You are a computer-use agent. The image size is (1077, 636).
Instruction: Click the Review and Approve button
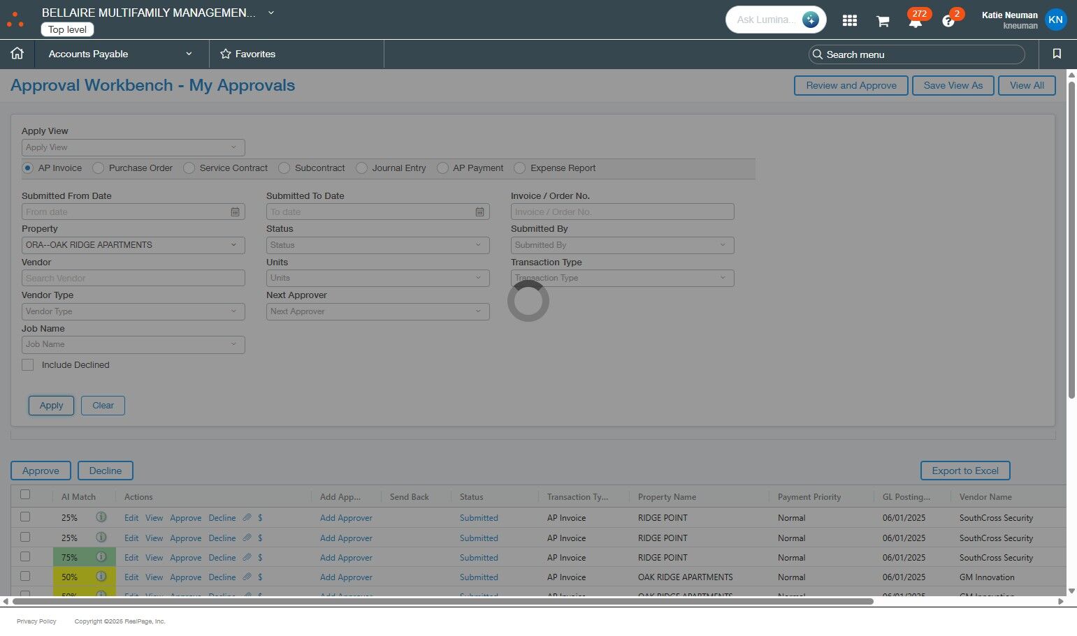tap(851, 85)
